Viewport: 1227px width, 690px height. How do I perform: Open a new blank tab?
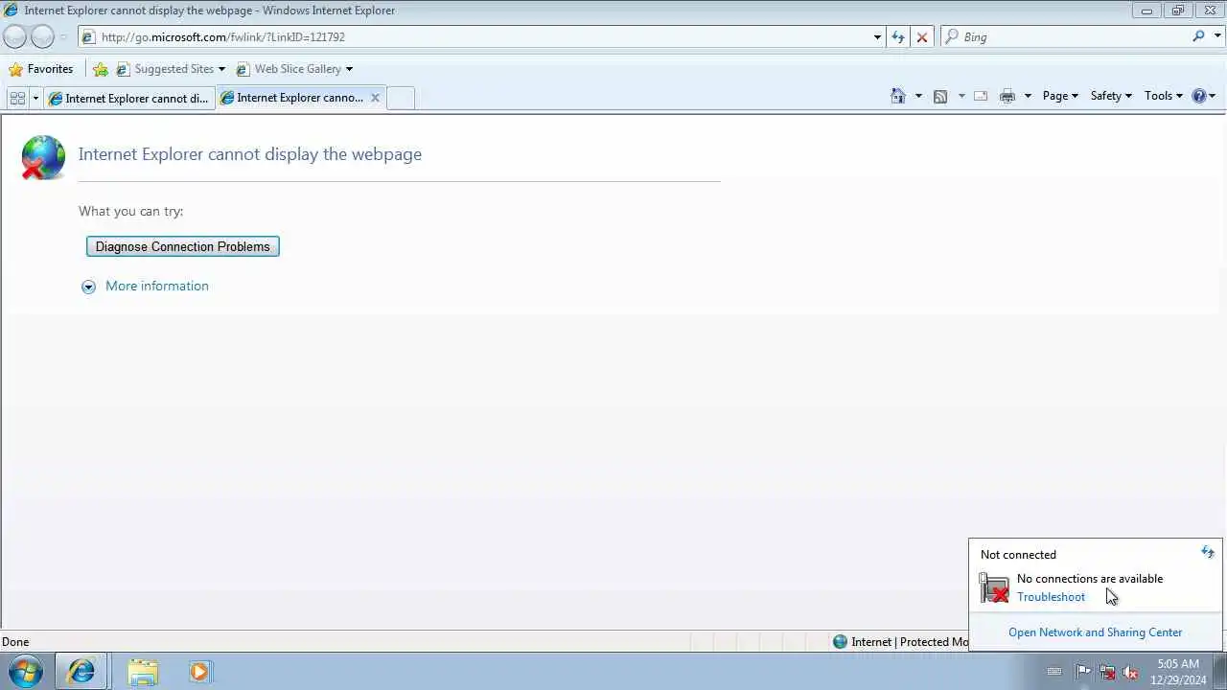[401, 98]
